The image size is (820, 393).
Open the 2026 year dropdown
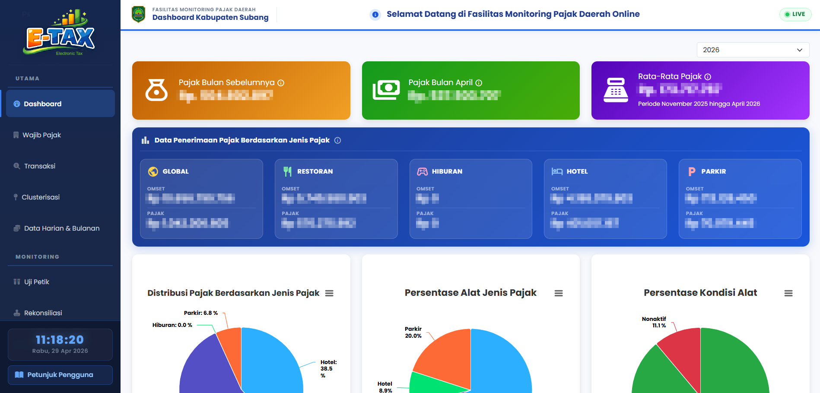753,50
